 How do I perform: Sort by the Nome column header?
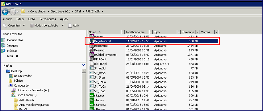(104, 32)
